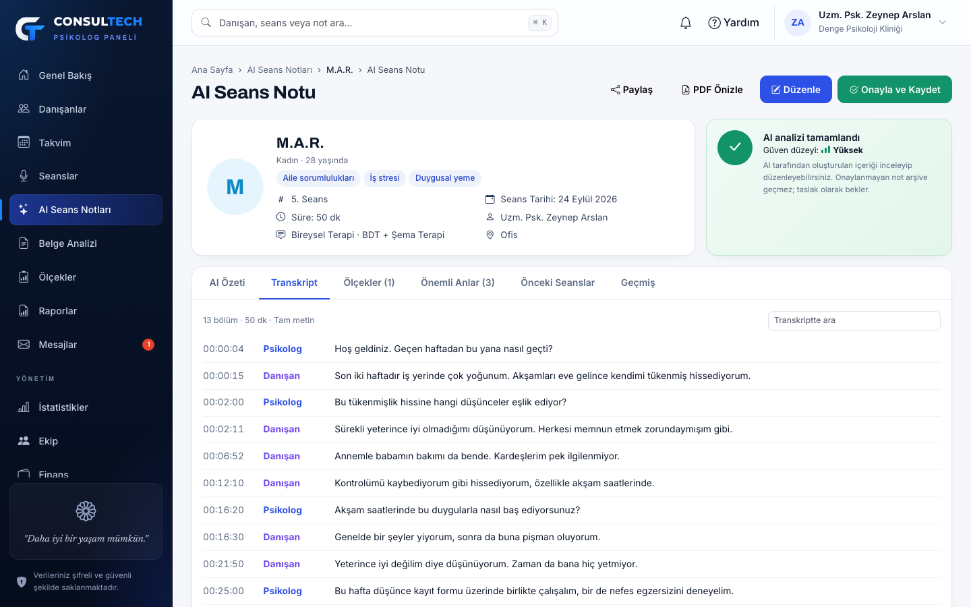Switch to the AI Özeti tab
The height and width of the screenshot is (607, 971).
(x=227, y=283)
